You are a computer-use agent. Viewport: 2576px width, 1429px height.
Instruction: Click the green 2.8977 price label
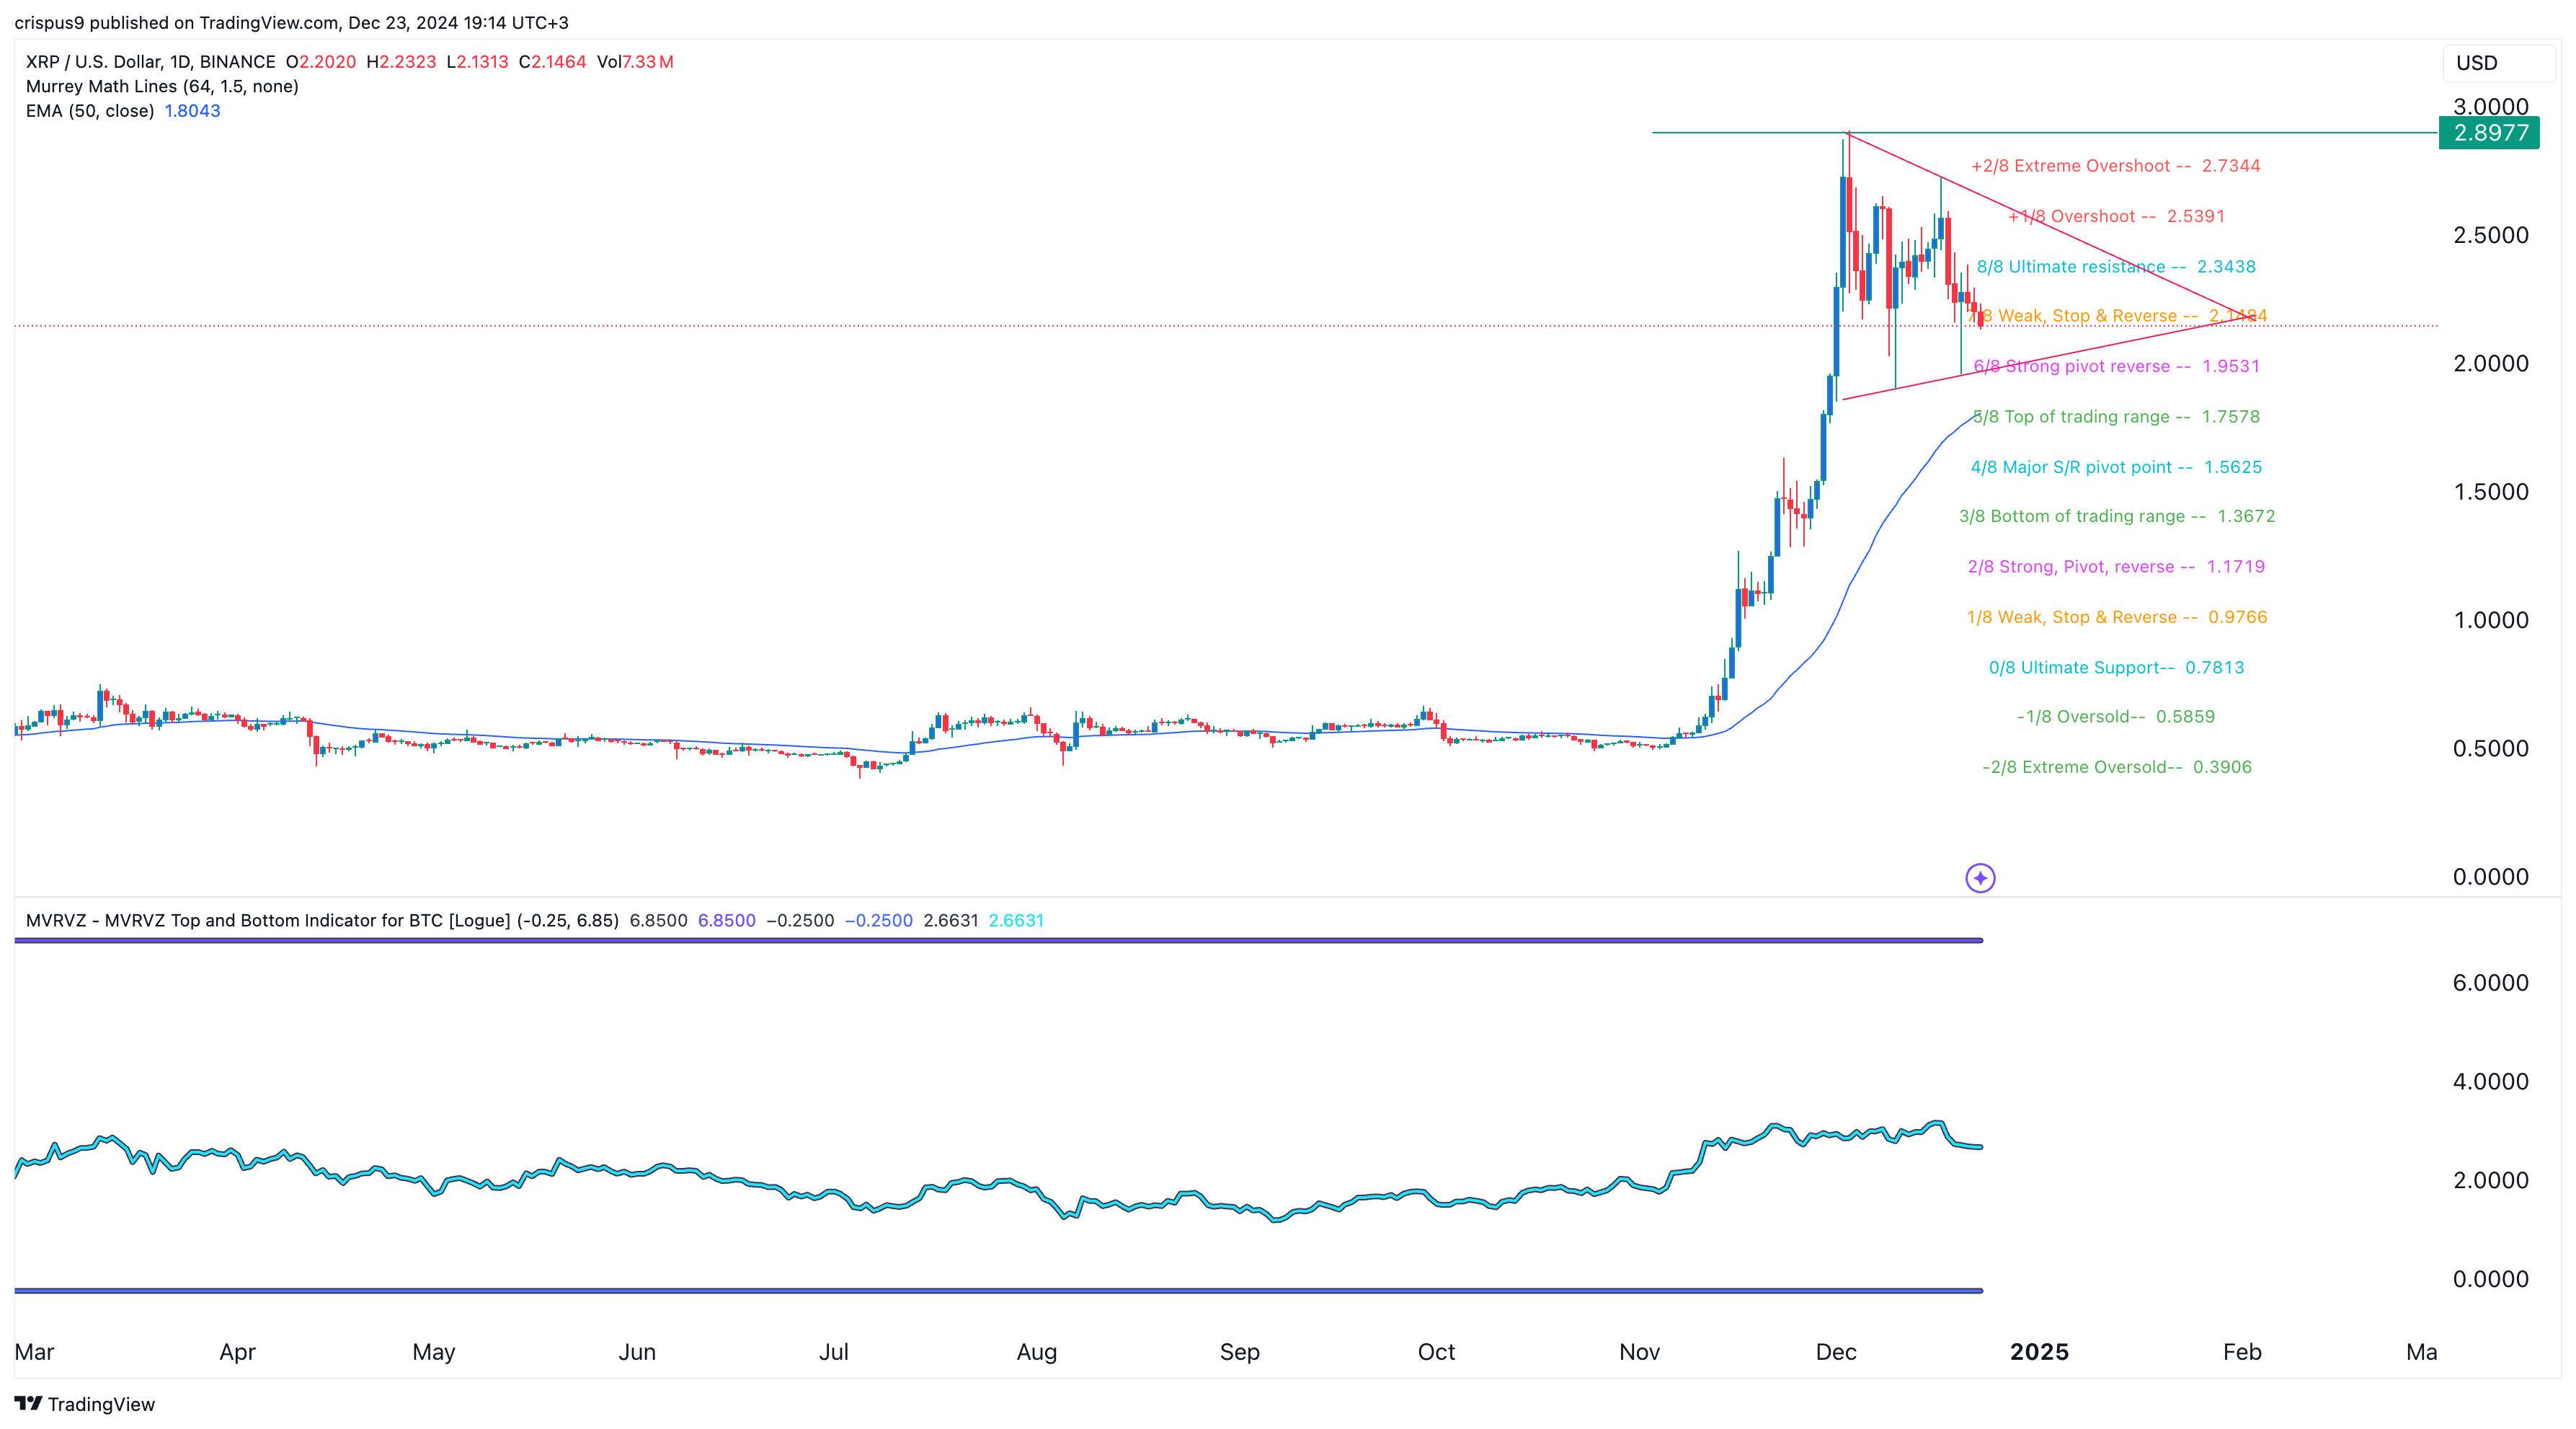pyautogui.click(x=2489, y=132)
